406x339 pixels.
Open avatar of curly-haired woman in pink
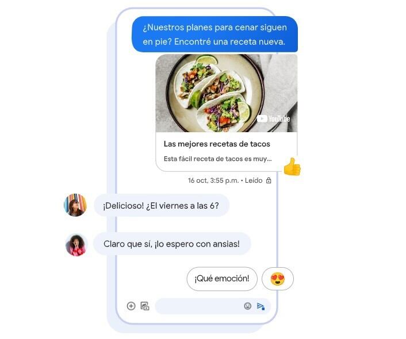[x=76, y=245]
